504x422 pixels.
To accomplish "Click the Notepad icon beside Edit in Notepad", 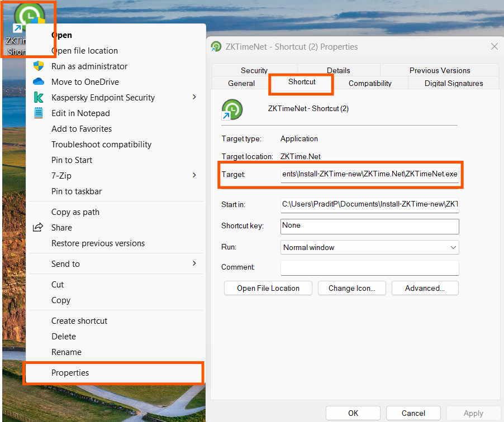I will 39,113.
